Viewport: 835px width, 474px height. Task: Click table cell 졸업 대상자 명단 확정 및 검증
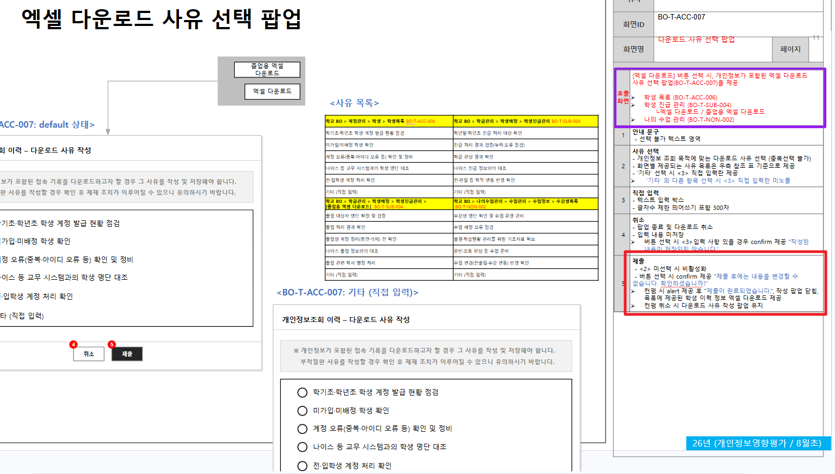pyautogui.click(x=389, y=215)
